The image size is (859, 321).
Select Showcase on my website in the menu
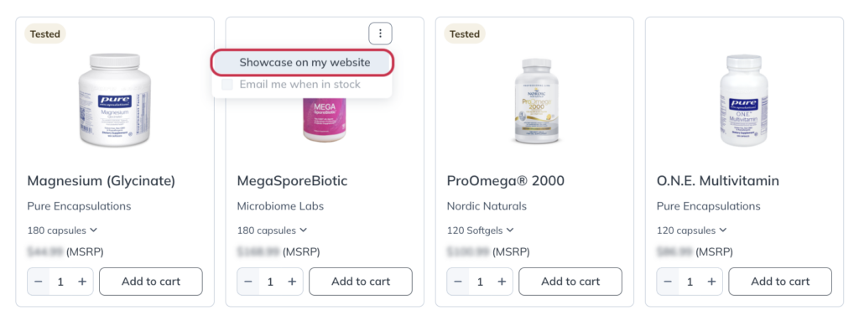point(302,63)
